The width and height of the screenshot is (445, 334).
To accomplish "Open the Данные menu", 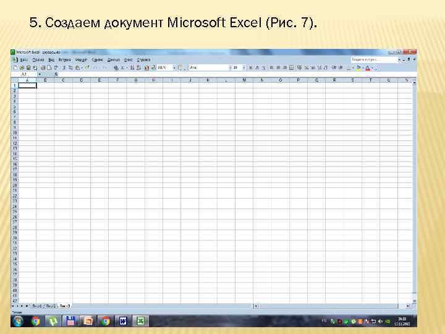I will 114,60.
